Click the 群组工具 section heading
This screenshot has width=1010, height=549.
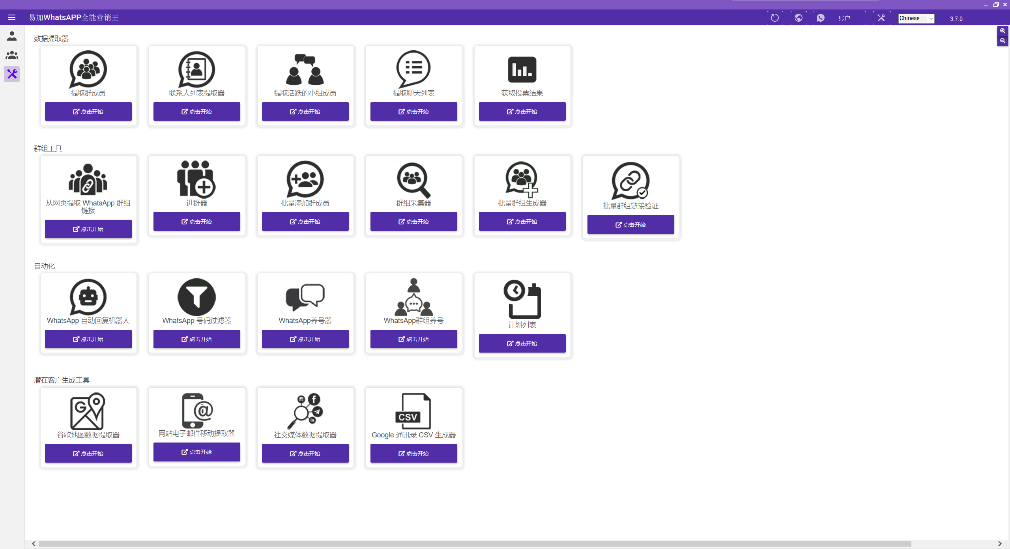[48, 149]
